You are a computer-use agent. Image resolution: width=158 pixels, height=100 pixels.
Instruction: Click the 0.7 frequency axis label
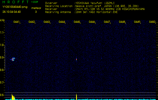tap(2, 82)
